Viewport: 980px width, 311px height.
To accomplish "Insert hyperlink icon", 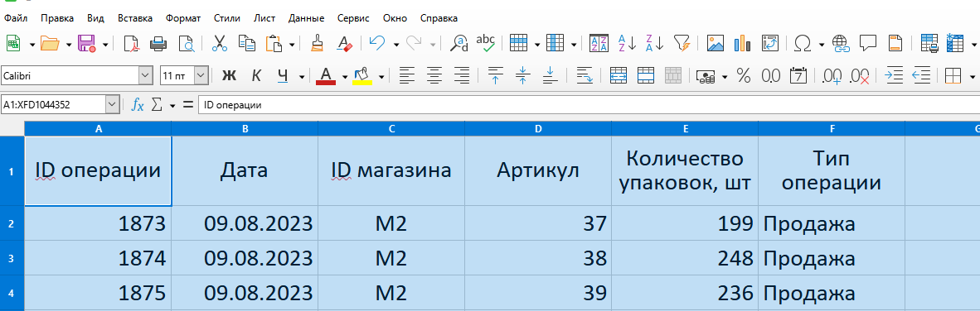I will (x=841, y=43).
